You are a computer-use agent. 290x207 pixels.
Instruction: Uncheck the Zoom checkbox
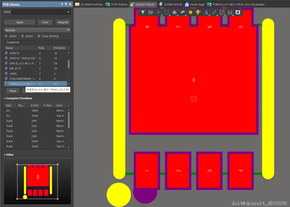click(23, 36)
